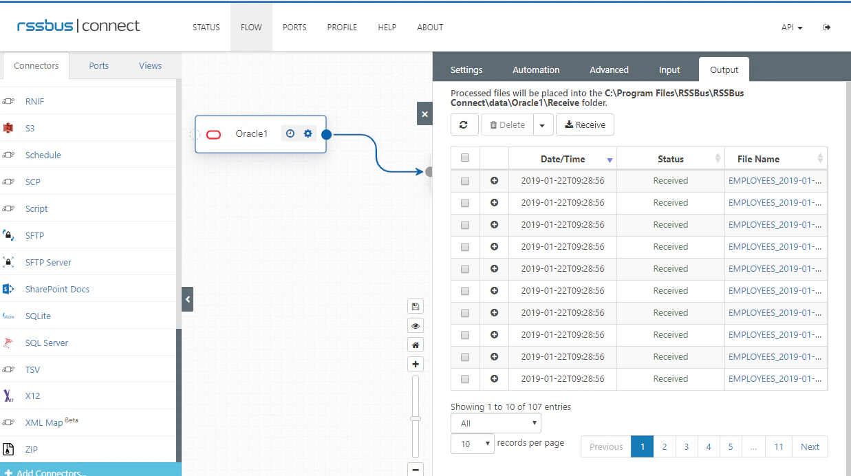
Task: Select the SharePoint Docs icon
Action: pos(8,289)
